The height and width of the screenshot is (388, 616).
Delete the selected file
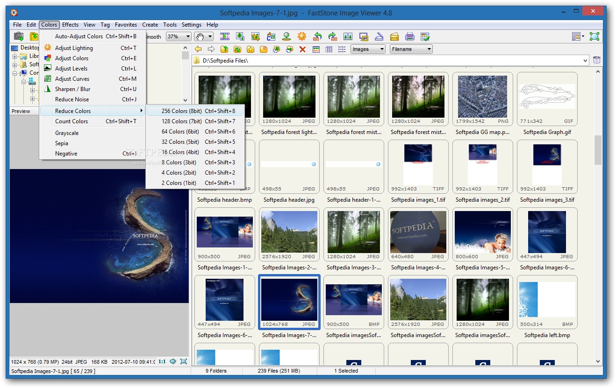[302, 49]
